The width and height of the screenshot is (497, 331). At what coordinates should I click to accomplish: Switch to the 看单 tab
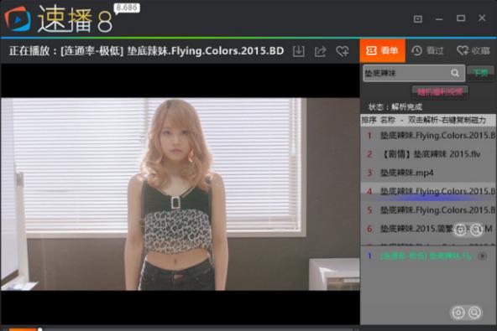(382, 50)
